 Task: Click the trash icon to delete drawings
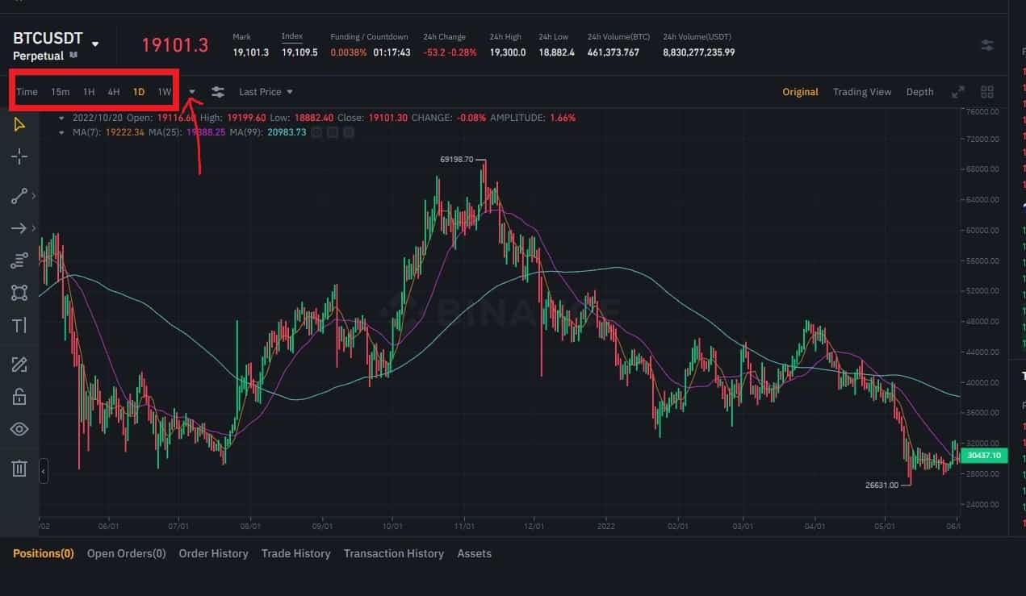click(19, 468)
